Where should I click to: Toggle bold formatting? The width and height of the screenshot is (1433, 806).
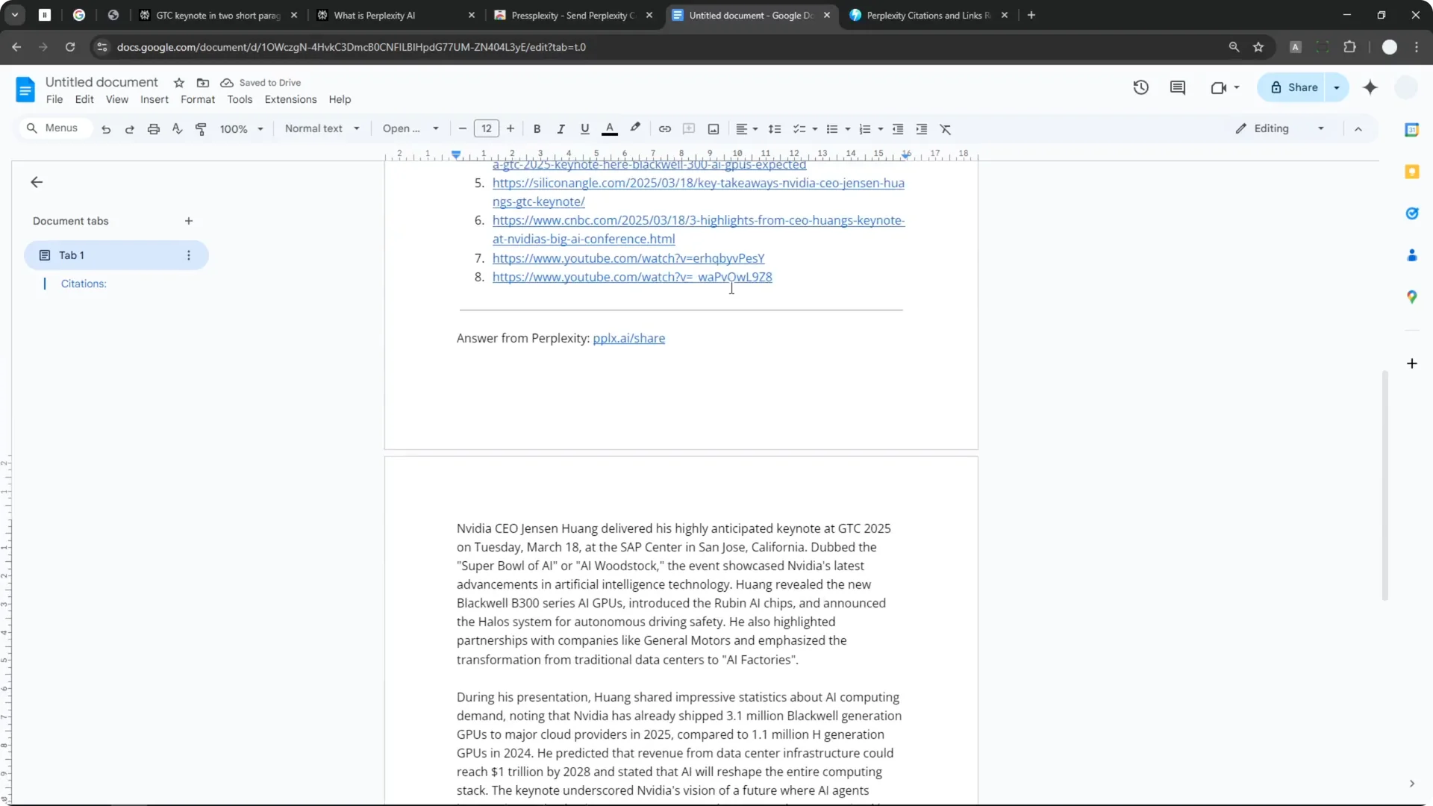(537, 128)
